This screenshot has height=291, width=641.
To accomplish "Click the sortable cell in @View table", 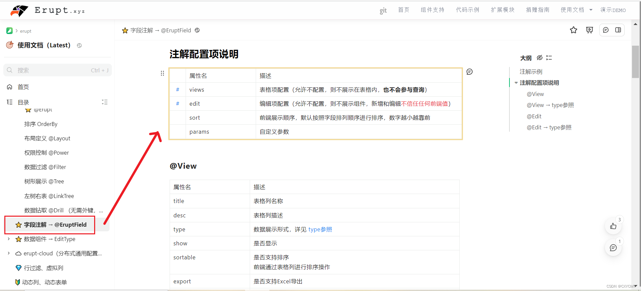I will 210,262.
